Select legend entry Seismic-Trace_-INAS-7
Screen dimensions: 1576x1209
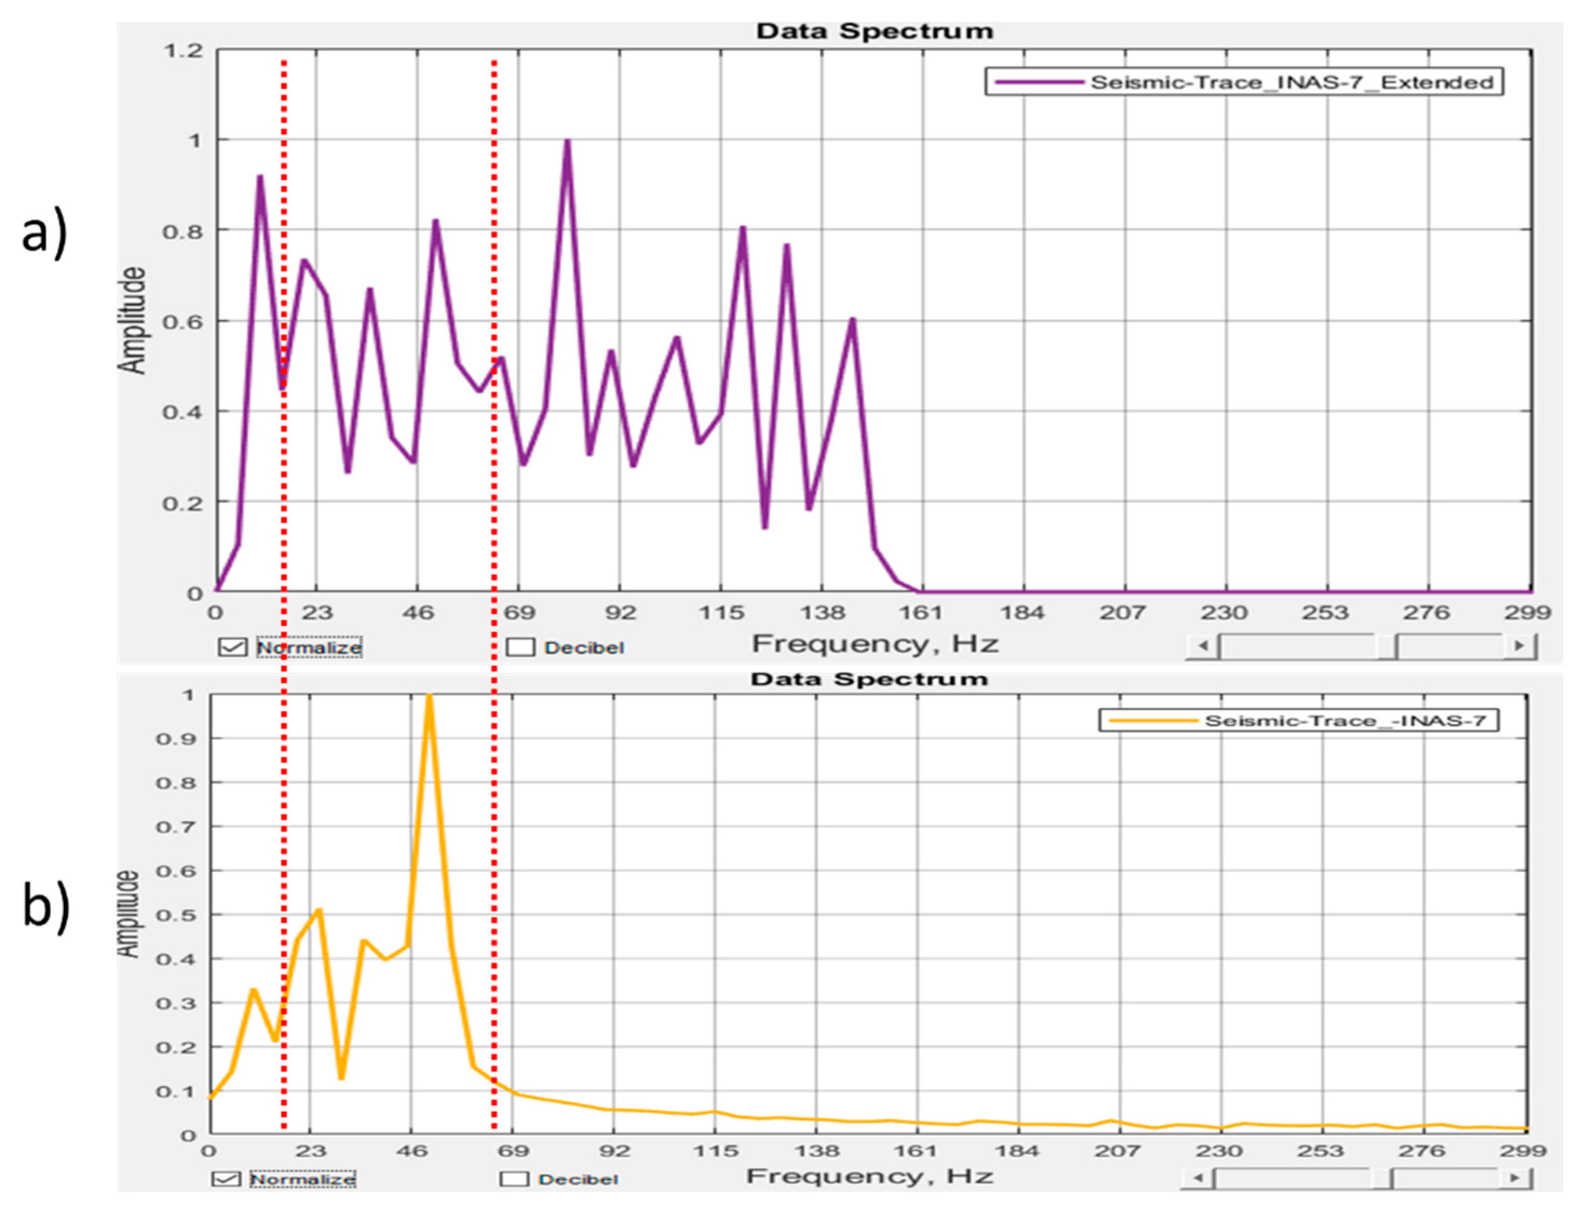(1345, 720)
